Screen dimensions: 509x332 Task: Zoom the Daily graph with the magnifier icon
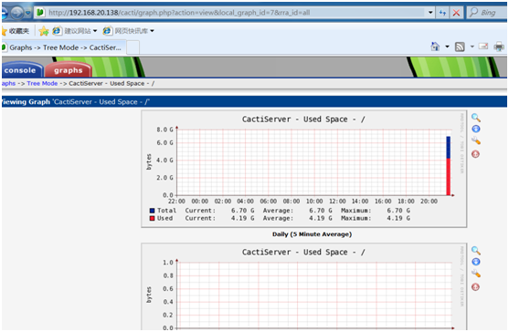point(476,118)
